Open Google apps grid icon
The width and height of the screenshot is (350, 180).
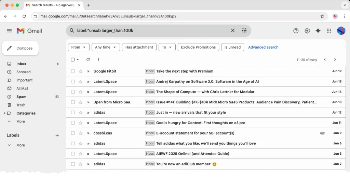coord(329,31)
